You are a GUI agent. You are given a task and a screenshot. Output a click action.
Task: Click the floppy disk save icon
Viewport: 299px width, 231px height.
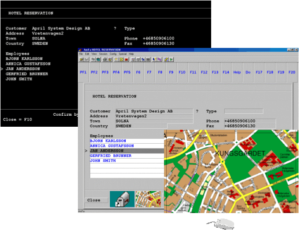click(87, 59)
